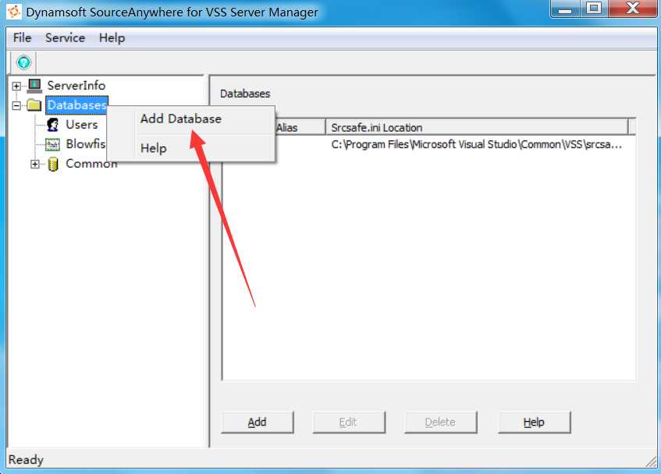Minimize the Server Manager window
Screen dimensions: 661x474
point(565,9)
